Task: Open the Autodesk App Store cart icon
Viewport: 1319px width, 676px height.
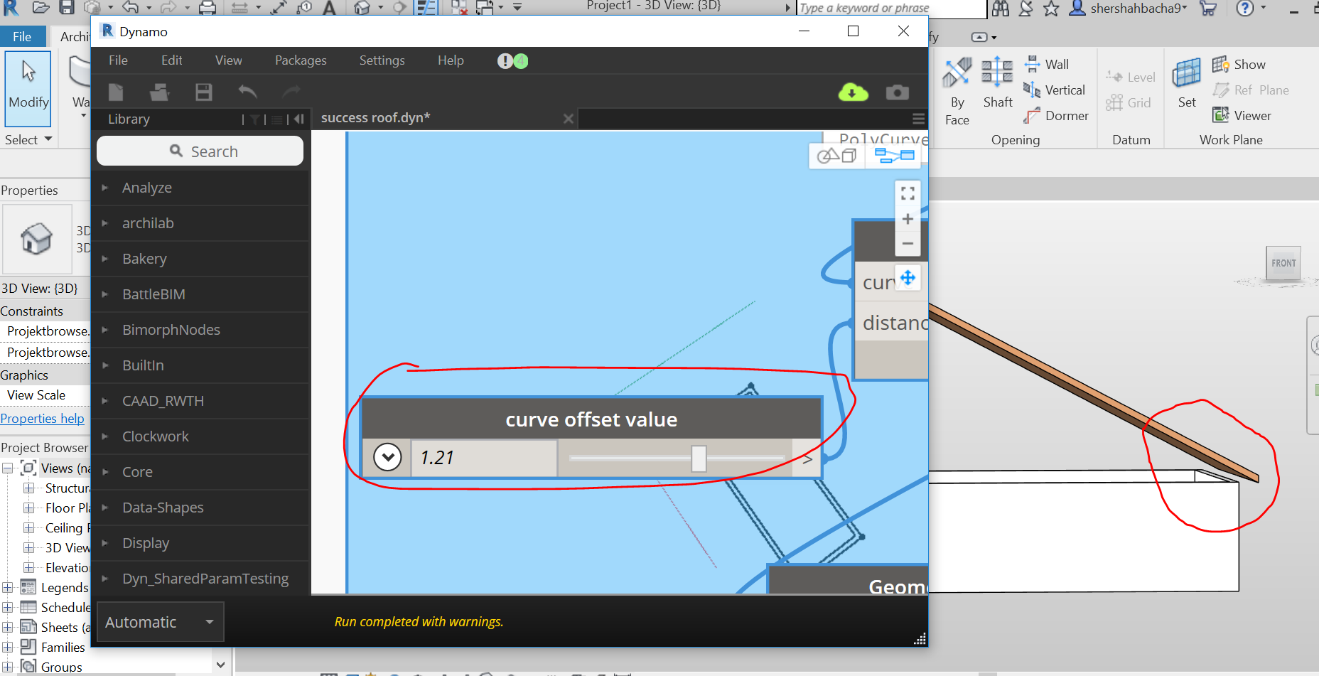Action: pyautogui.click(x=1207, y=9)
